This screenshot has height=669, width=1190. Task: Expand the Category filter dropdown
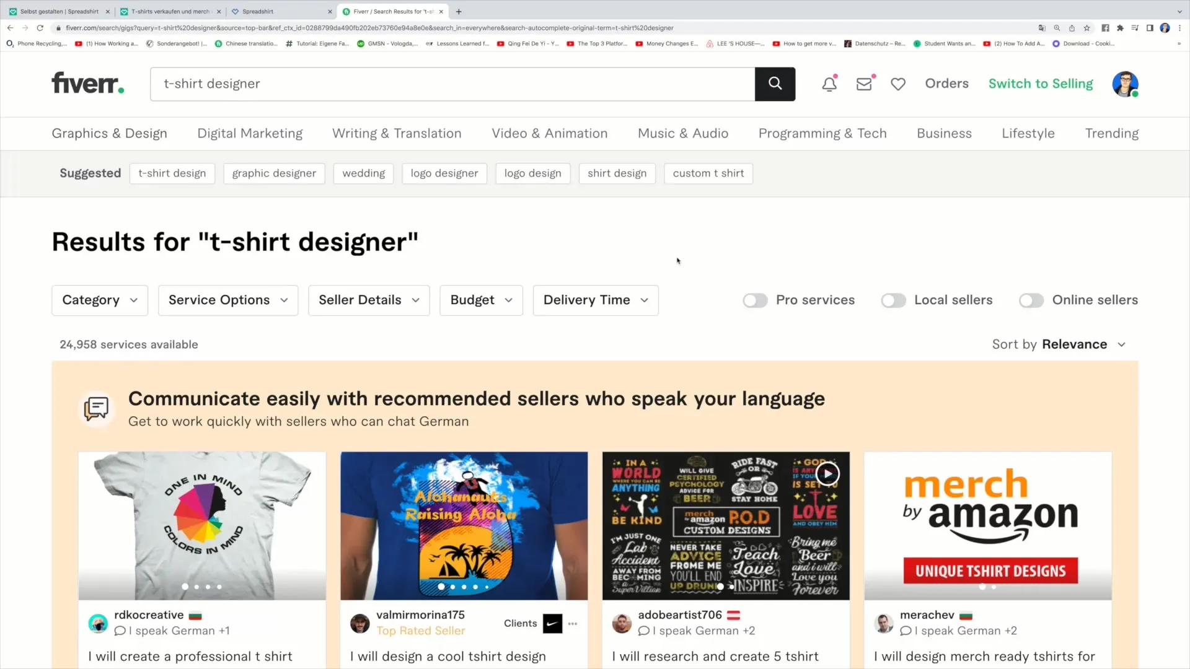click(100, 300)
